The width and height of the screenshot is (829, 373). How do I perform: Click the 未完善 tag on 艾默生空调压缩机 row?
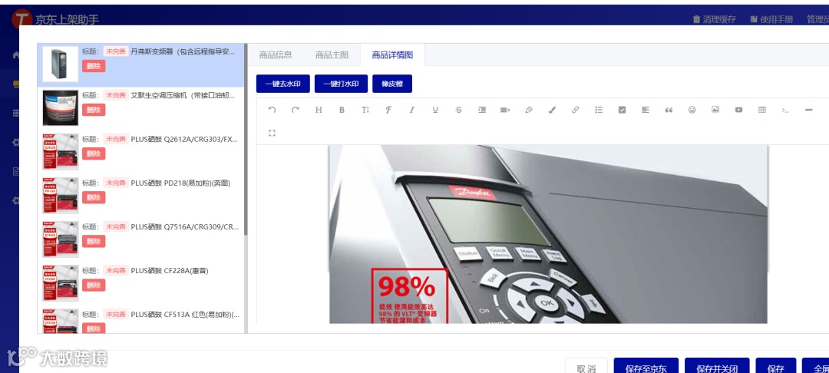click(x=115, y=96)
